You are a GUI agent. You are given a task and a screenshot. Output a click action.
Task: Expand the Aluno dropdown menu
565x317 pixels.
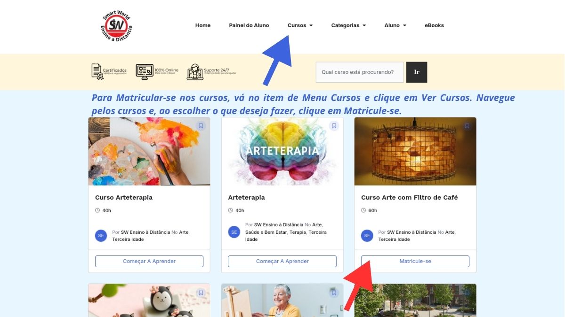coord(395,25)
